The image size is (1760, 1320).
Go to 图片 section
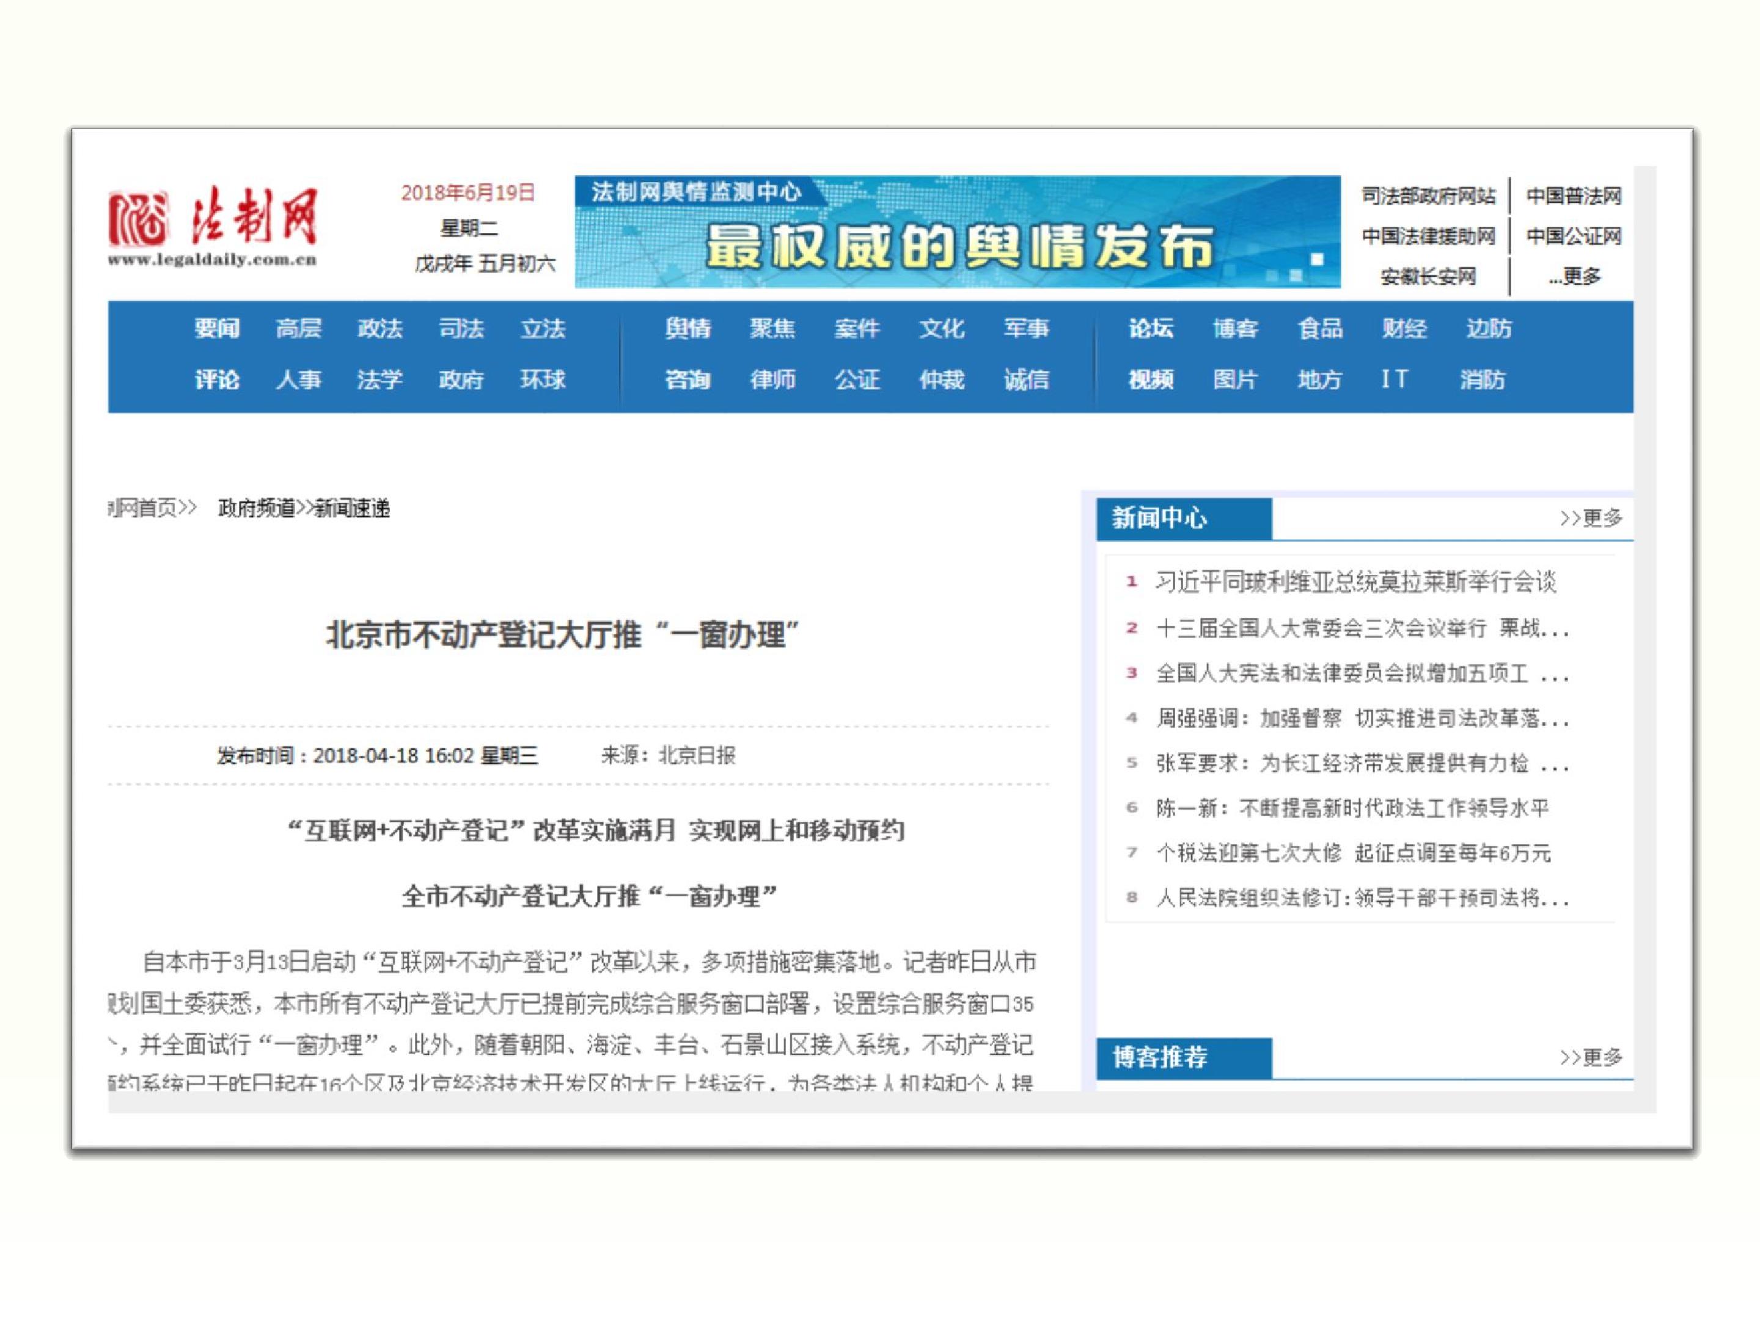[x=1236, y=380]
